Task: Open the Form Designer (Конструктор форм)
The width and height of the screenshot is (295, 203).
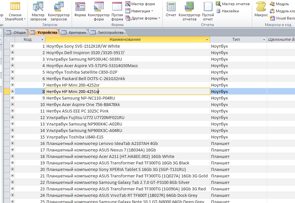Action: tap(99, 11)
